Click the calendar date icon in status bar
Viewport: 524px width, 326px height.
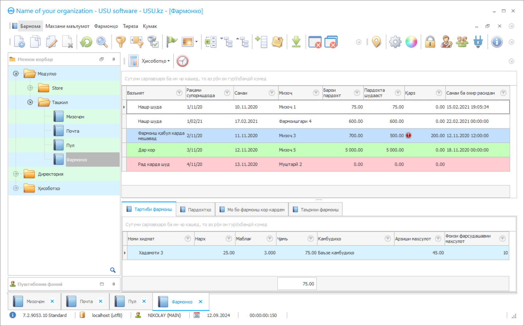tap(197, 315)
